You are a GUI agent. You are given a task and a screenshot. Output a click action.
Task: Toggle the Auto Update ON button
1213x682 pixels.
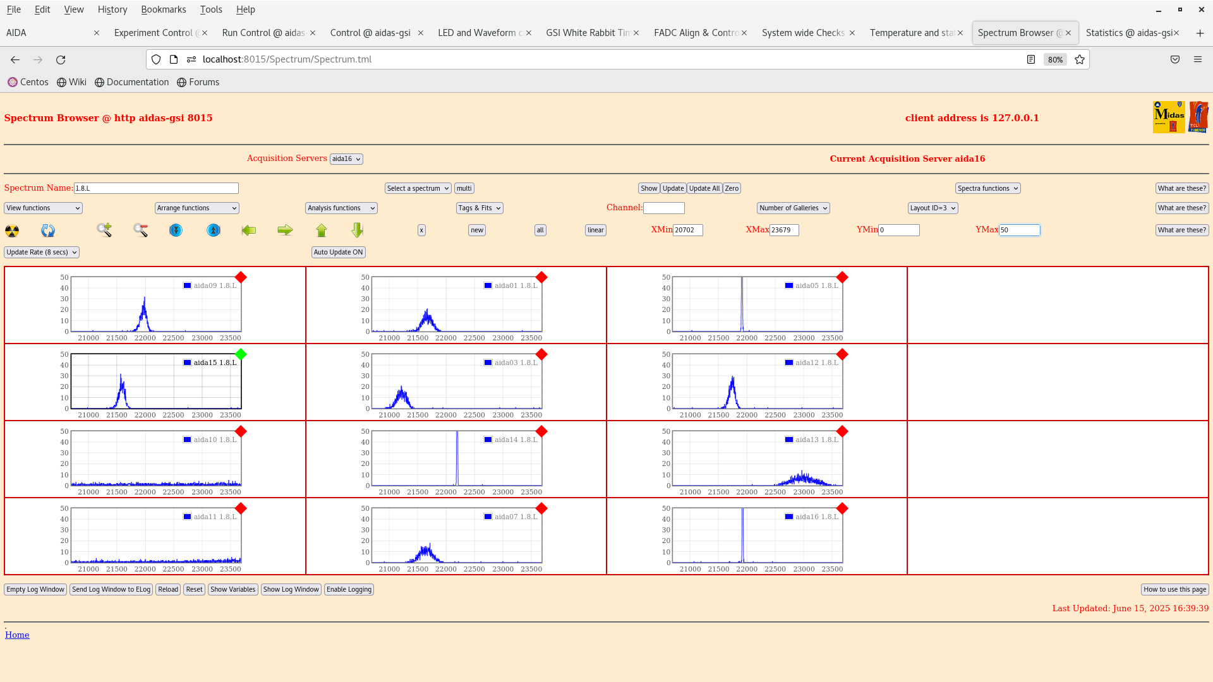339,252
